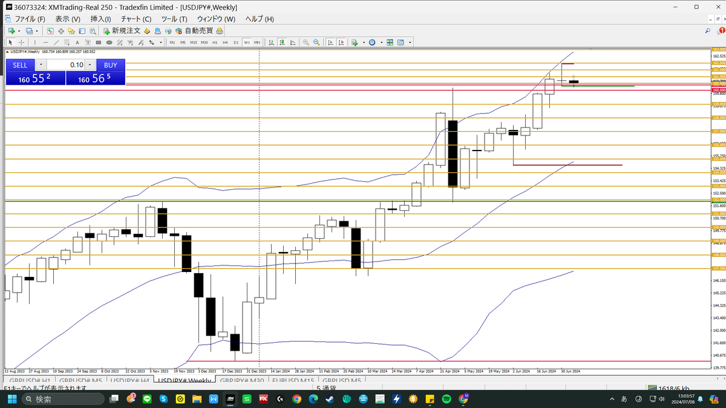Select the trendline drawing tool
The image size is (726, 408).
pos(56,42)
